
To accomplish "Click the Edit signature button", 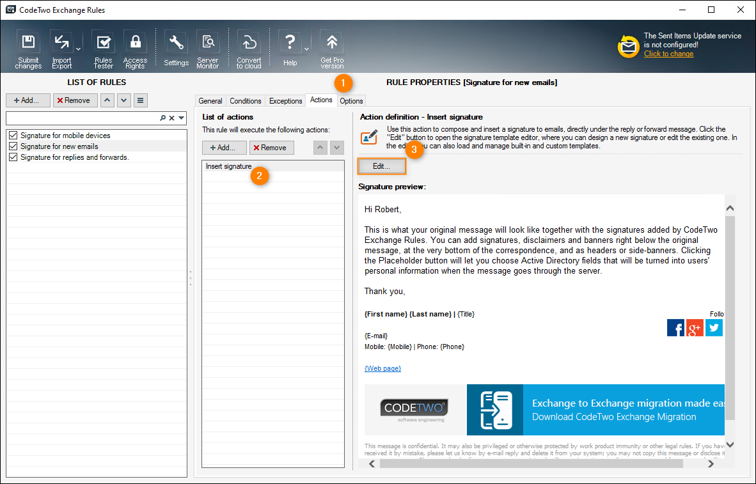I will pyautogui.click(x=381, y=166).
